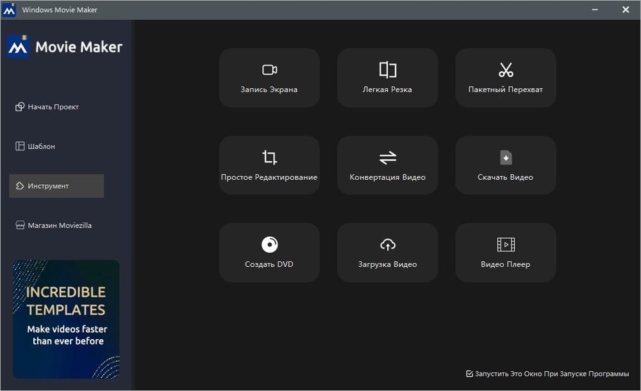Select crop icon for Простое Редактирование
Viewport: 641px width, 391px height.
click(269, 157)
